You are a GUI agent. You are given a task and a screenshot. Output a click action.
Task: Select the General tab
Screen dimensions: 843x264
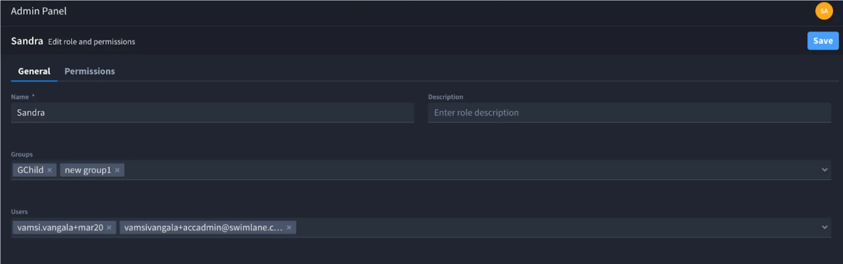34,71
